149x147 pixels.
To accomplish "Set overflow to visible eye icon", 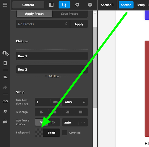I will point(41,122).
